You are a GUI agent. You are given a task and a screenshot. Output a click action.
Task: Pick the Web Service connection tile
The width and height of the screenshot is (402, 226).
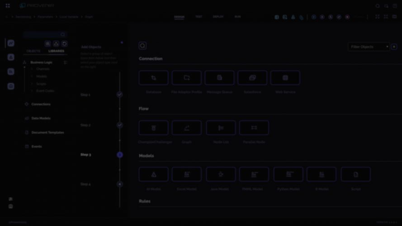pyautogui.click(x=285, y=78)
